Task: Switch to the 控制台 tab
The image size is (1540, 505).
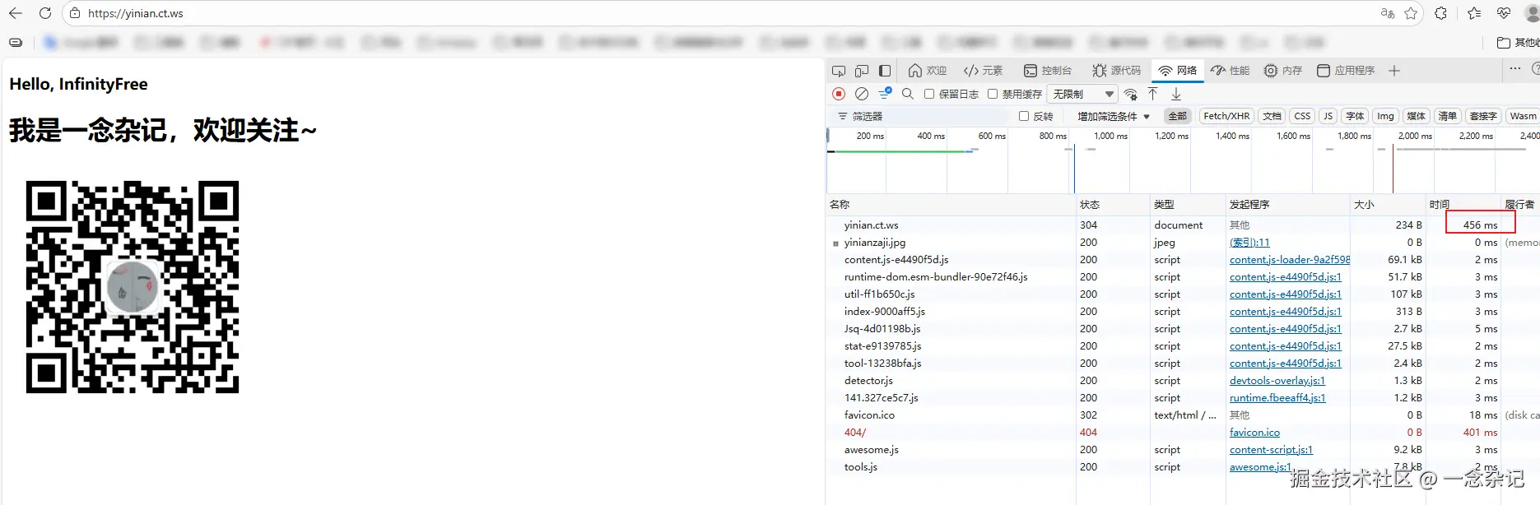Action: (1047, 71)
